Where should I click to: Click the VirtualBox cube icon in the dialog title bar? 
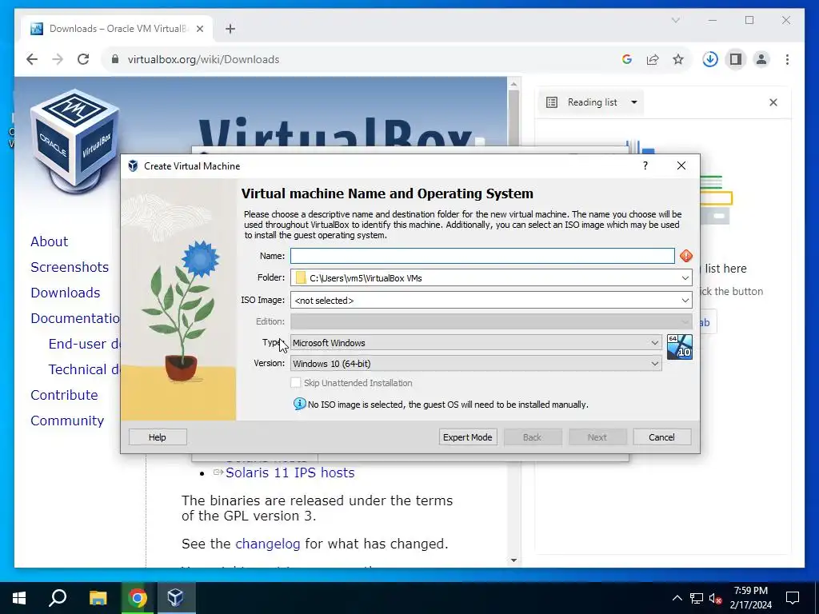point(133,166)
